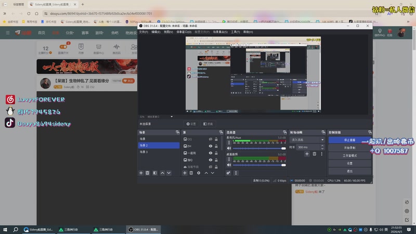This screenshot has height=234, width=416.
Task: Unlock the QQ source lock
Action: tap(216, 139)
